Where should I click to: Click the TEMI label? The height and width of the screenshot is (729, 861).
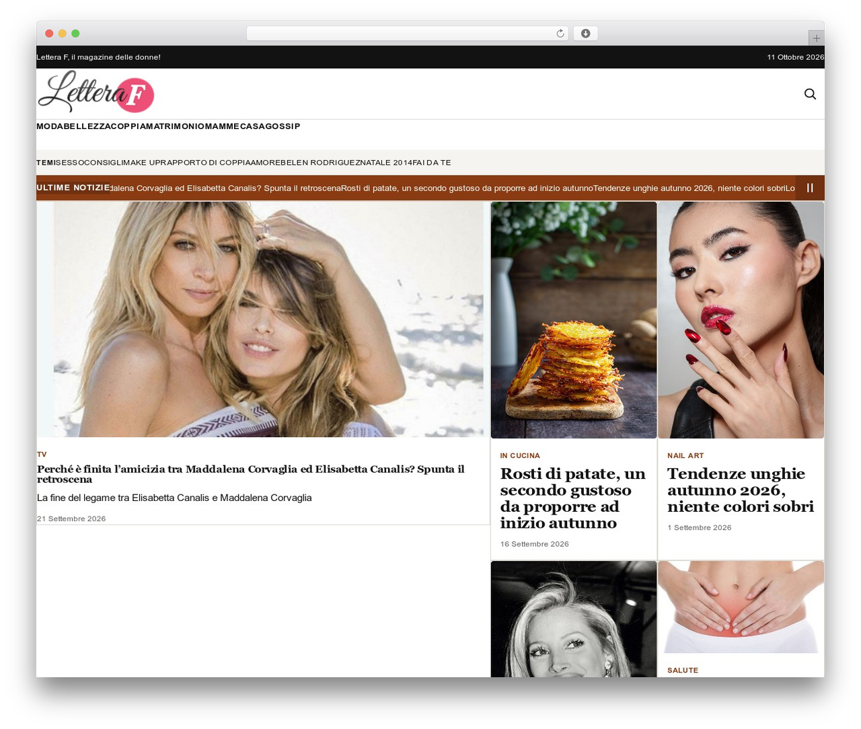click(x=46, y=163)
